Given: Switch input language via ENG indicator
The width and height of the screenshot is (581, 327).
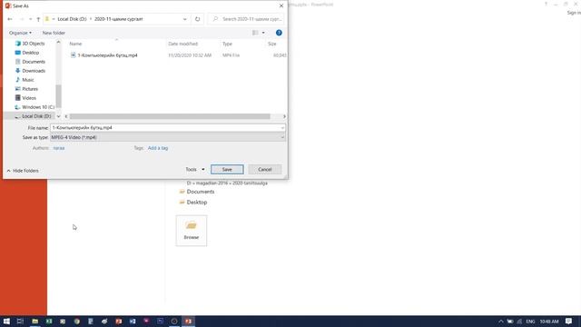Looking at the screenshot, I should [530, 322].
